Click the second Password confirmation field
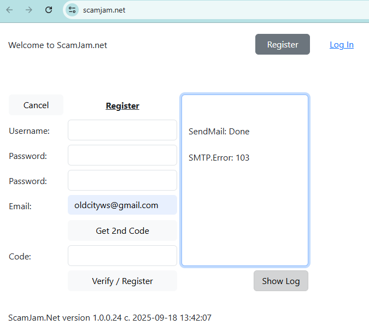The height and width of the screenshot is (325, 369). point(122,180)
